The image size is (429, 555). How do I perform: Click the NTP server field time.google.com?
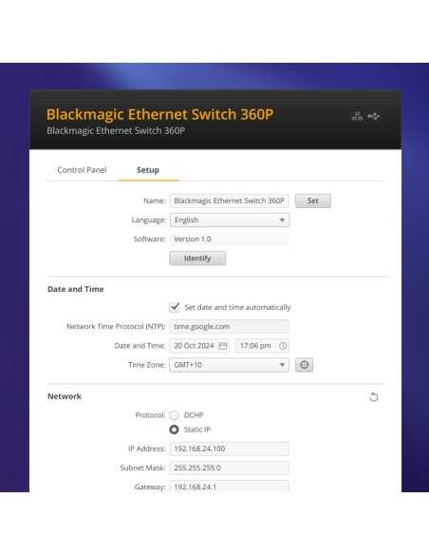pos(230,326)
